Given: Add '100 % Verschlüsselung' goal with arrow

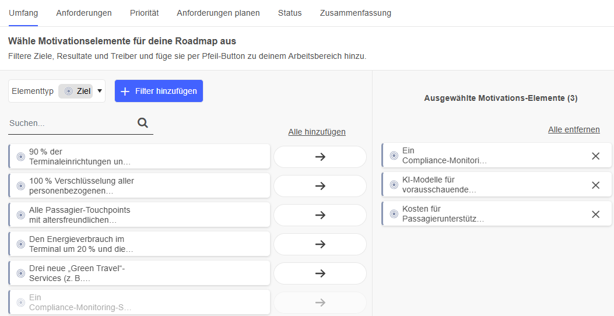Looking at the screenshot, I should click(x=320, y=186).
